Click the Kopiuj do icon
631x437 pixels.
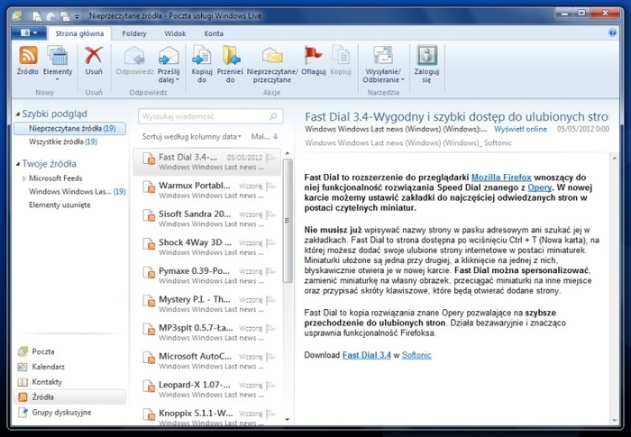tap(202, 55)
